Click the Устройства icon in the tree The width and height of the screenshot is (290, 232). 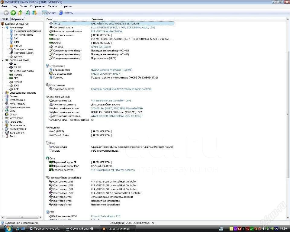[7, 118]
